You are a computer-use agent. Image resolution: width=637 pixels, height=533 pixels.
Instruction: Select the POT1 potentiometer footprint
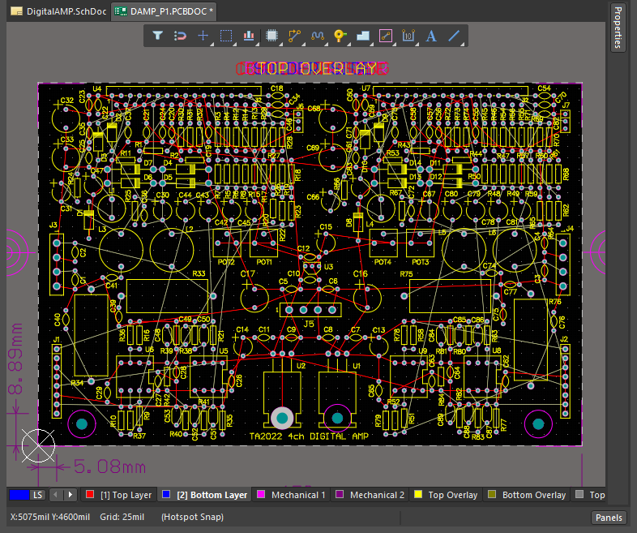click(x=263, y=243)
